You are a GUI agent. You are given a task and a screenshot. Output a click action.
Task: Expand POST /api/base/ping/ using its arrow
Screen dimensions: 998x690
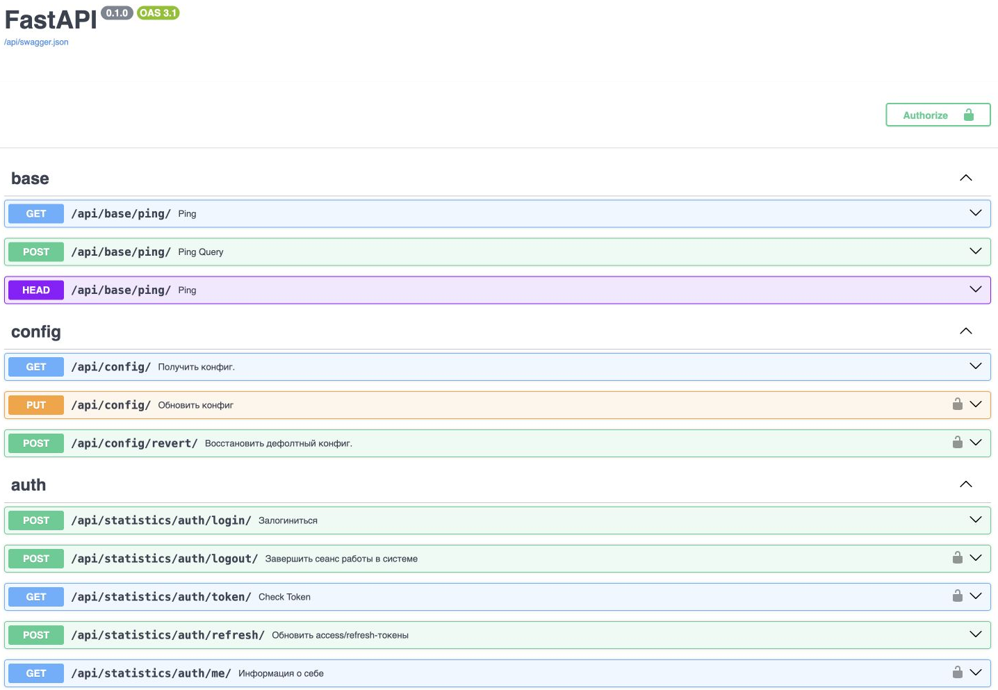(x=976, y=251)
